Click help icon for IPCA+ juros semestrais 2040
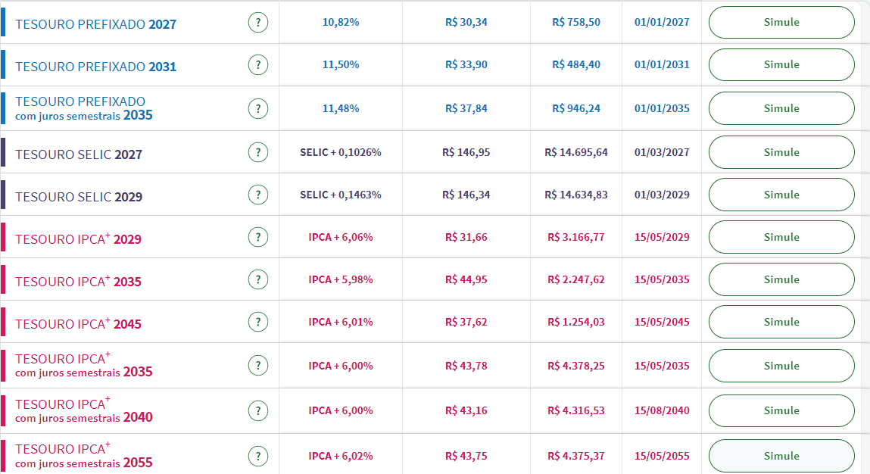Image resolution: width=870 pixels, height=474 pixels. (258, 411)
